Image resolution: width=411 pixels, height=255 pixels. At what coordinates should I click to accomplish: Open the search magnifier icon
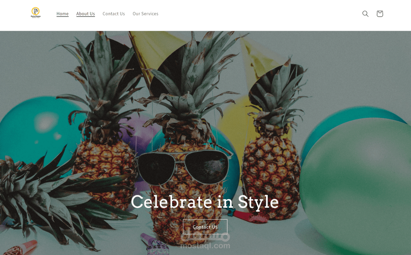(x=365, y=14)
